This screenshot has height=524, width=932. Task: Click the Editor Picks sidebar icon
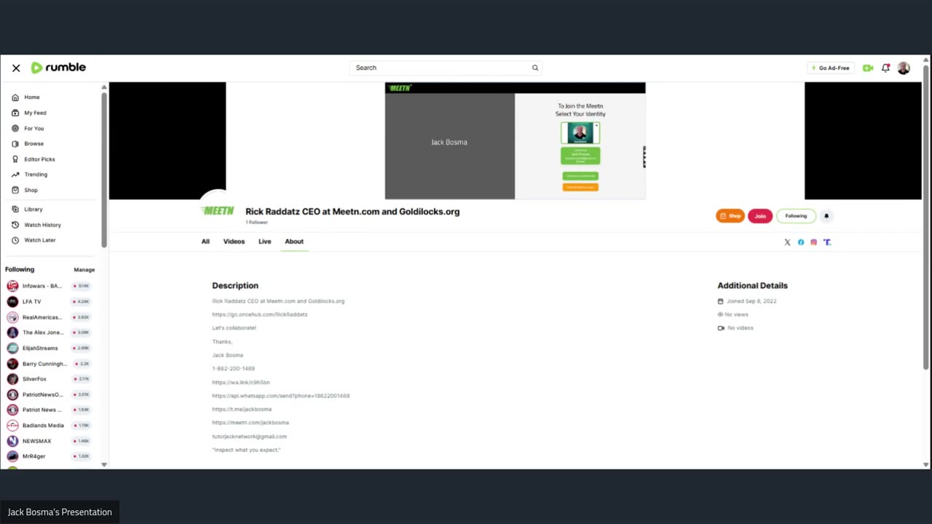tap(15, 159)
